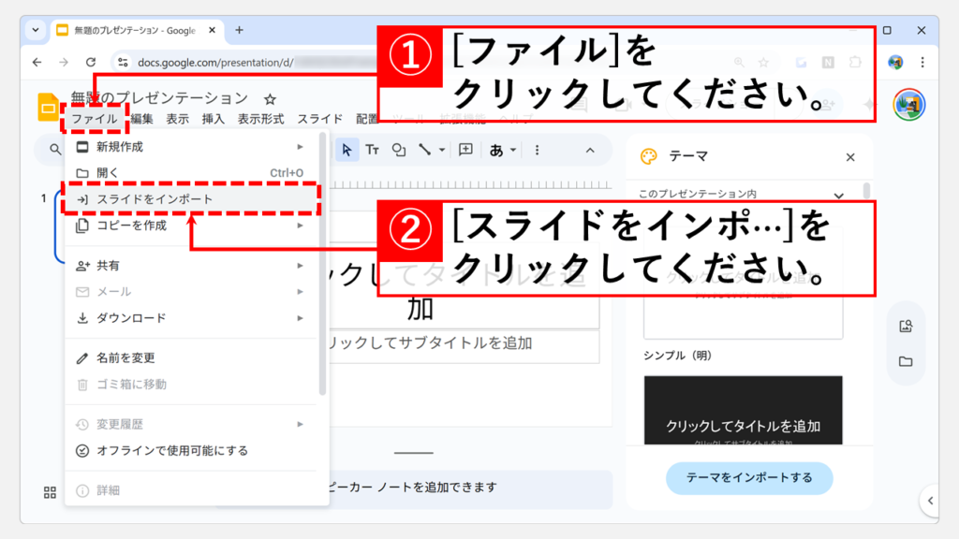
Task: Open the スライド menu in menu bar
Action: click(x=320, y=119)
